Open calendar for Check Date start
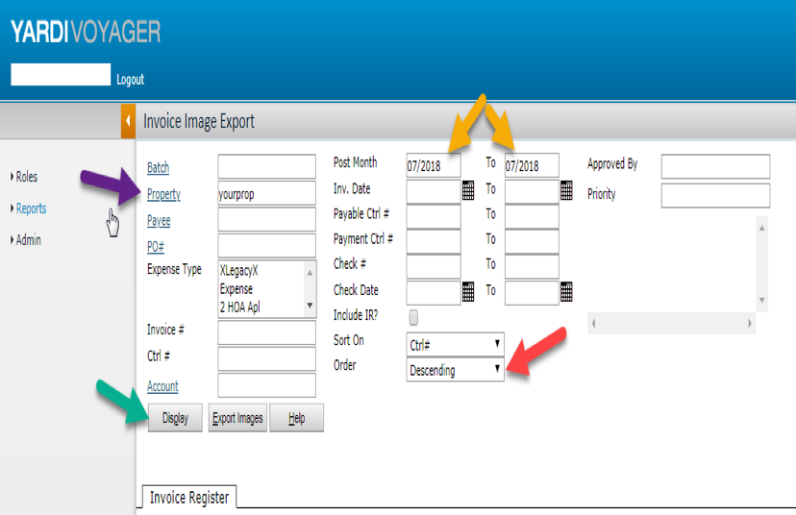The image size is (796, 515). pyautogui.click(x=468, y=291)
